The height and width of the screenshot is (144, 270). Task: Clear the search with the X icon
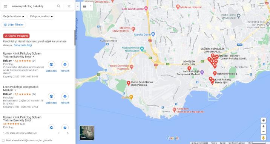[x=69, y=6]
